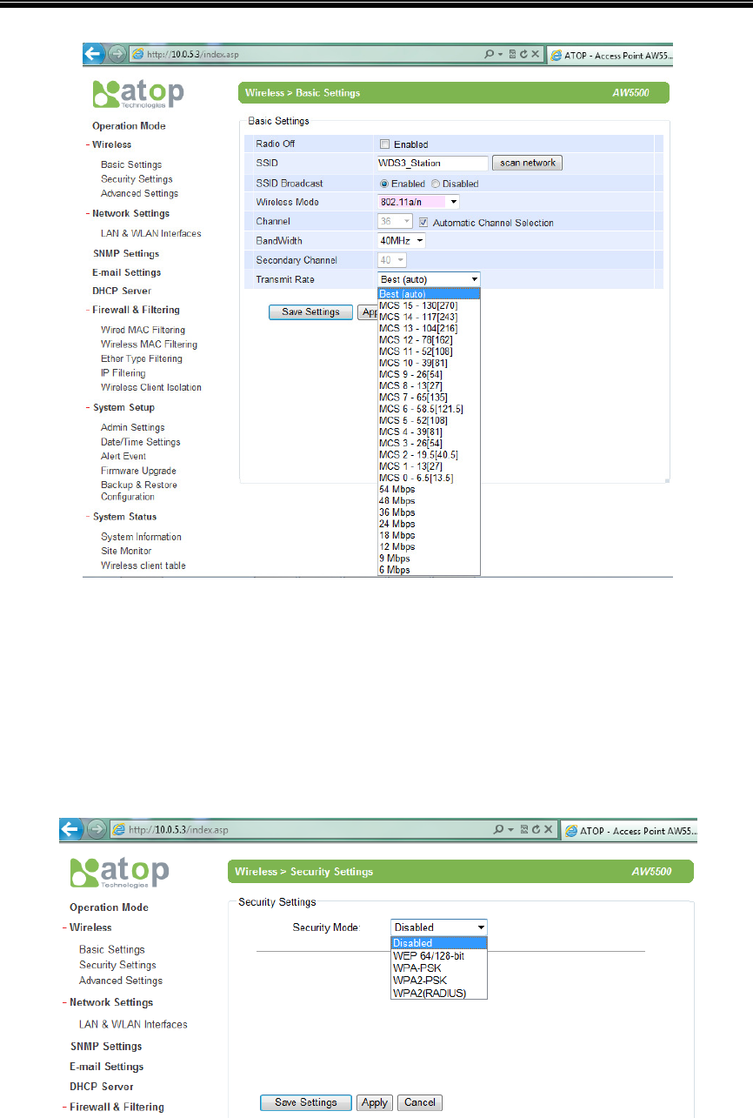Click Save Settings on Security Settings page
Screen dimensions: 753x1118
[305, 1102]
